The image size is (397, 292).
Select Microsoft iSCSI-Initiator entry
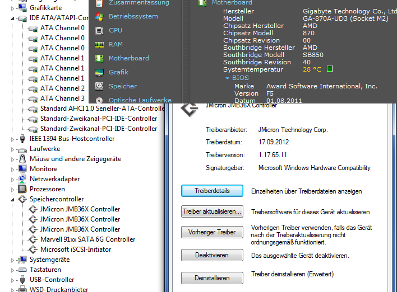point(76,249)
